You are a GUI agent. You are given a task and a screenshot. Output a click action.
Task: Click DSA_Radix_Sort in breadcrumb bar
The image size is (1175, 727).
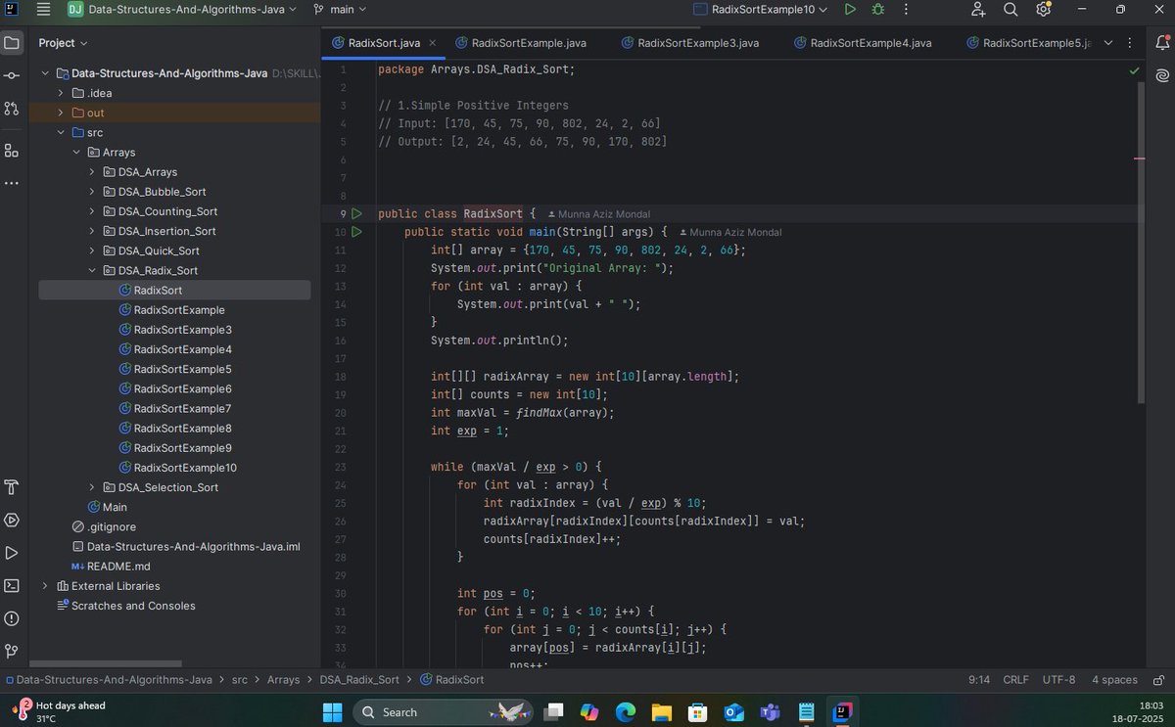tap(359, 679)
